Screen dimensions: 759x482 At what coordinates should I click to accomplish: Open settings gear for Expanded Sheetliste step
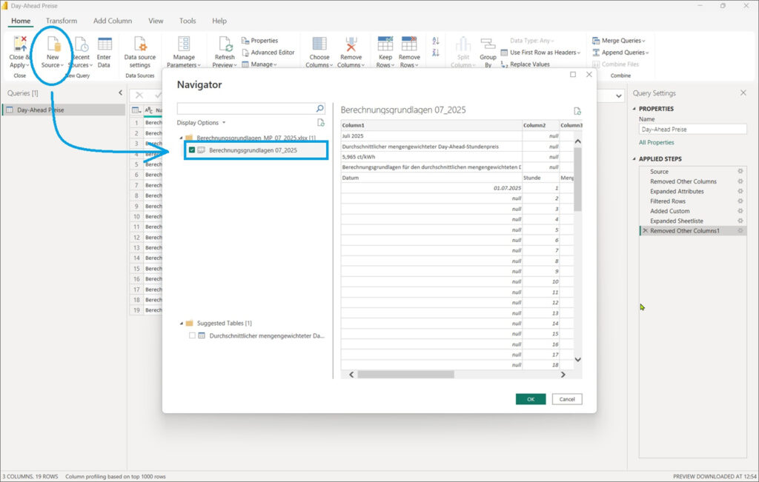(740, 221)
